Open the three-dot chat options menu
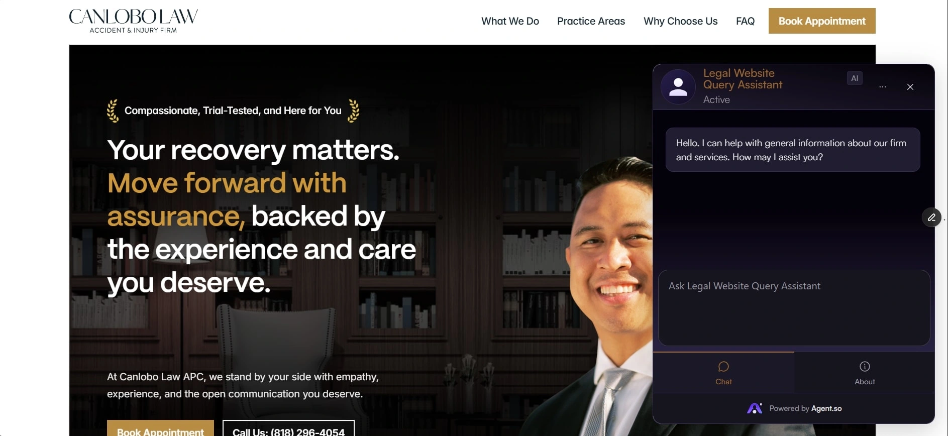 click(883, 87)
